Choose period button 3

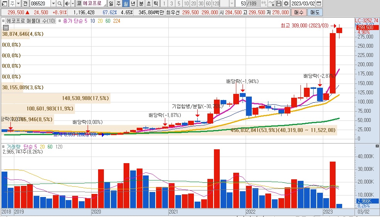171,3
